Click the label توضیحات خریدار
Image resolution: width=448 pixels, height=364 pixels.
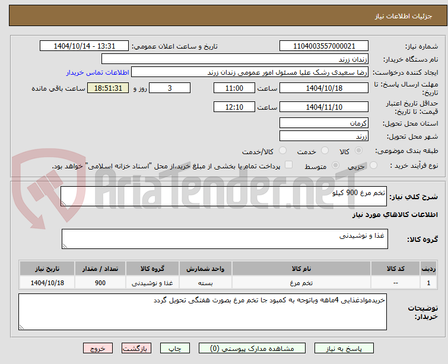point(423,312)
